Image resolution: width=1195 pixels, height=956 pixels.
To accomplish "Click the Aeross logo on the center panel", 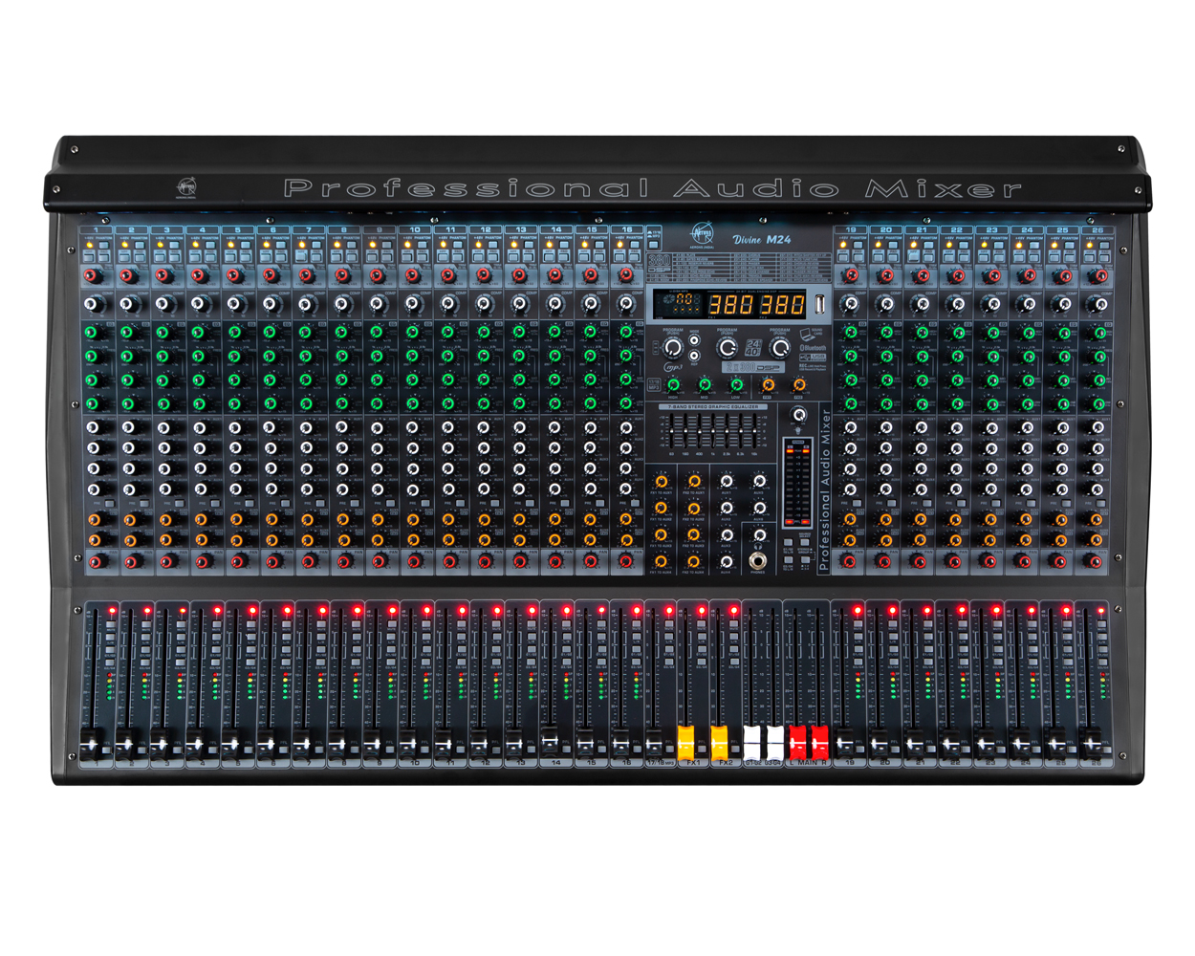I will pyautogui.click(x=704, y=234).
